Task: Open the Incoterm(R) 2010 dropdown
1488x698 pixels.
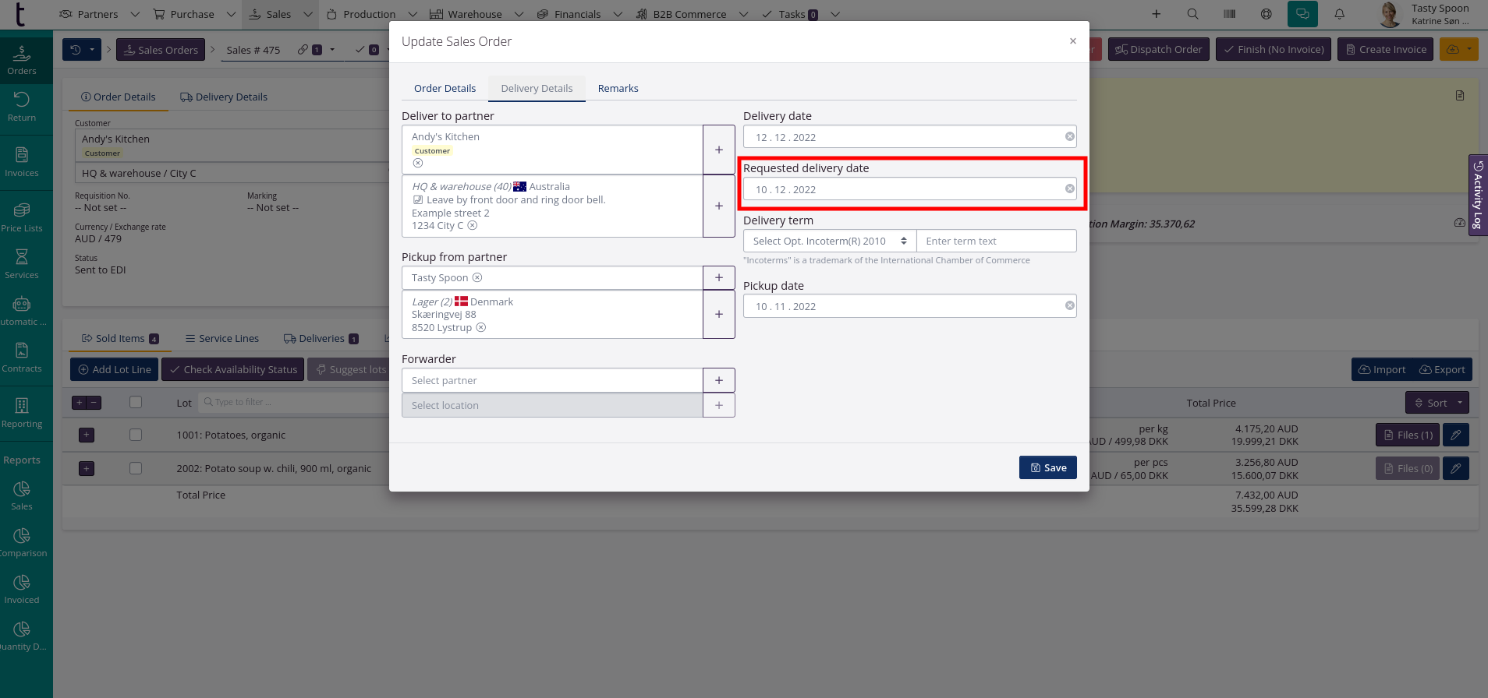Action: tap(829, 241)
